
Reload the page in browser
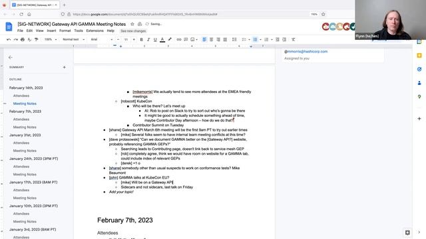21,14
